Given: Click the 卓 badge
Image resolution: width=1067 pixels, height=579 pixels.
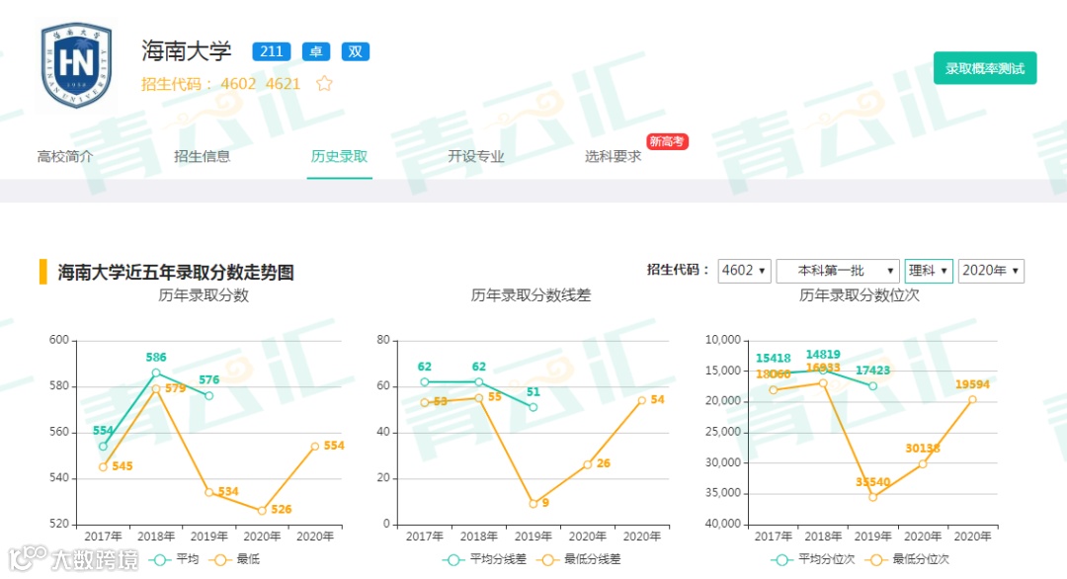Looking at the screenshot, I should click(316, 51).
